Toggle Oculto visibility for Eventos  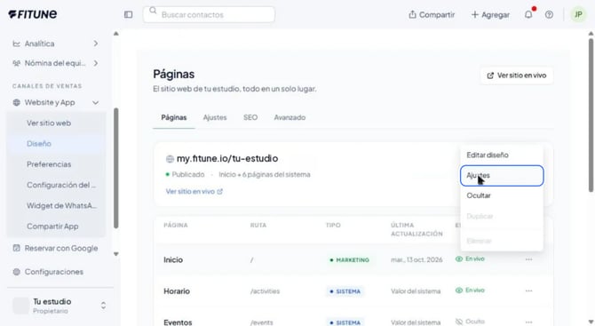pyautogui.click(x=470, y=322)
